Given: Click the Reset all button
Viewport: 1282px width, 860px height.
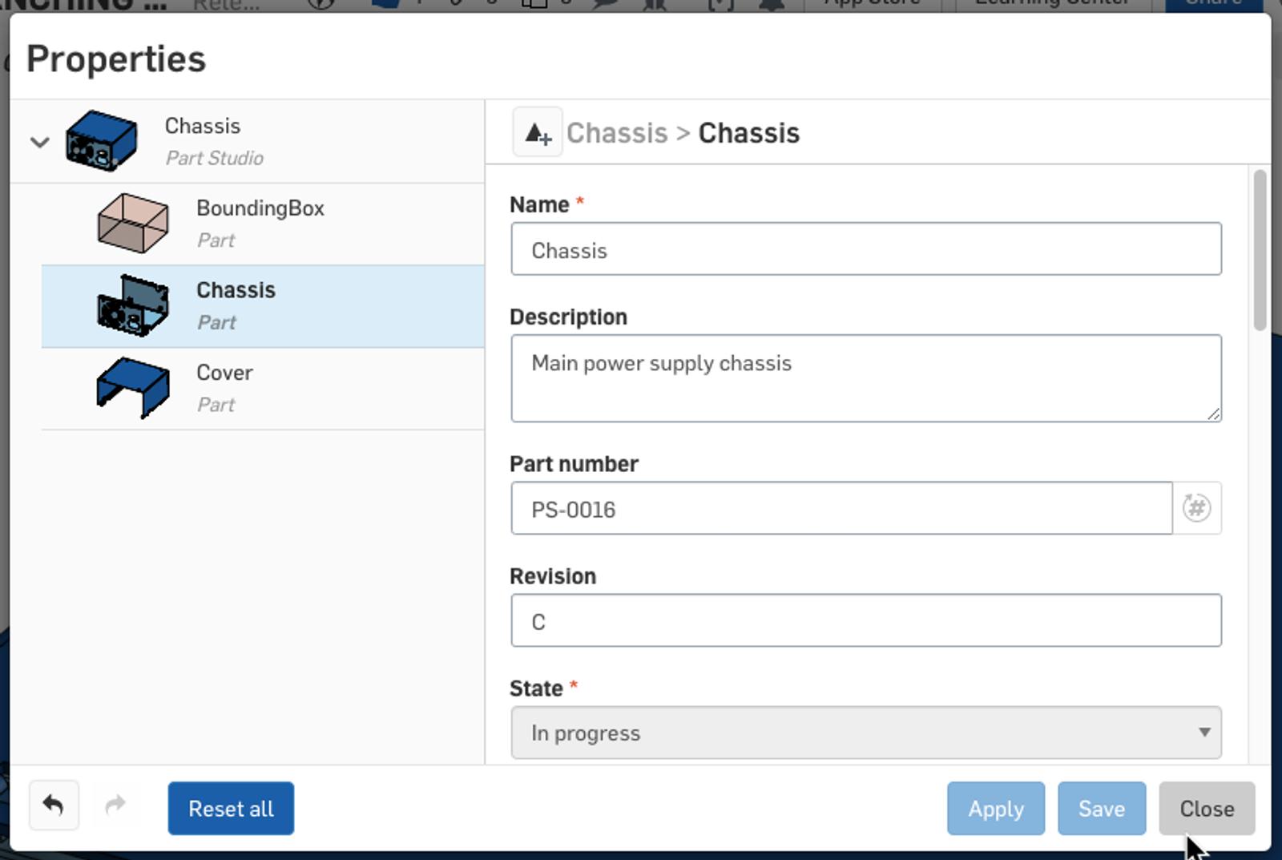Looking at the screenshot, I should (230, 808).
